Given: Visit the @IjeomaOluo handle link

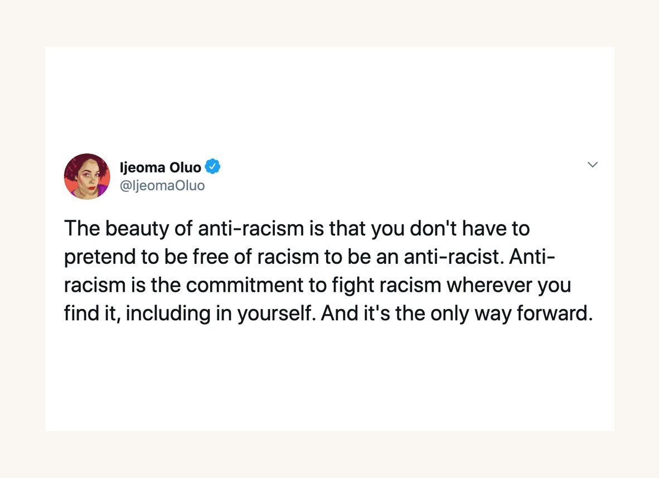Looking at the screenshot, I should tap(162, 185).
